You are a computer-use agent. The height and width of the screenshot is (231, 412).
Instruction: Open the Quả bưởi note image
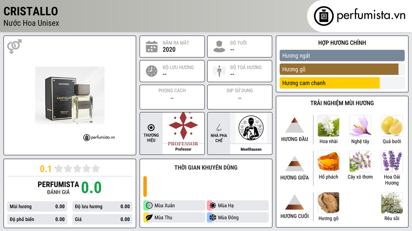pos(392,126)
